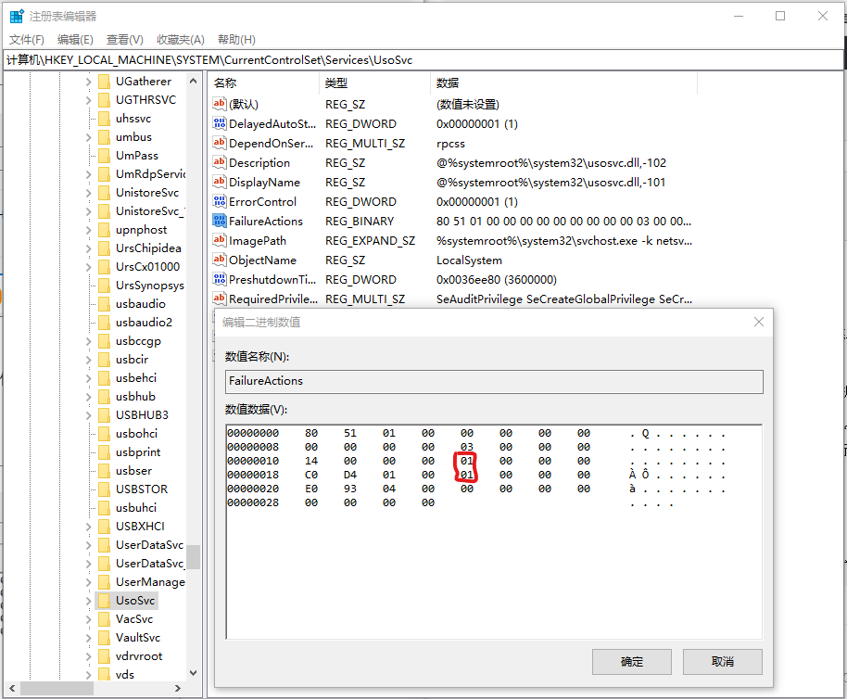Click the tree scroll down arrow

coord(193,673)
